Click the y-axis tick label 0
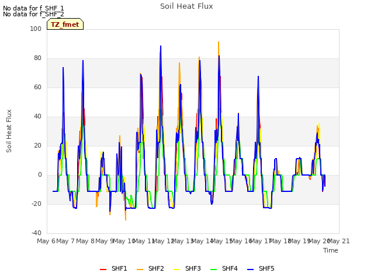Viewport: 374px width, 280px height. (40, 175)
